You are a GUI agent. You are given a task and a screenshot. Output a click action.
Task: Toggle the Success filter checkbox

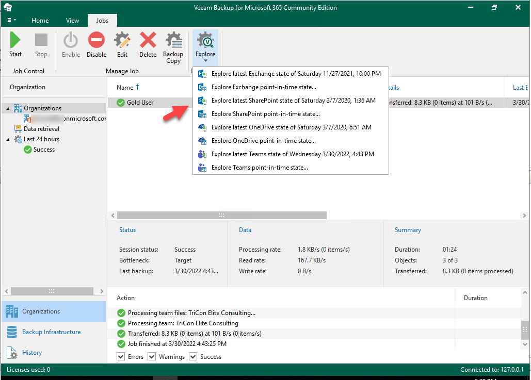[x=193, y=356]
